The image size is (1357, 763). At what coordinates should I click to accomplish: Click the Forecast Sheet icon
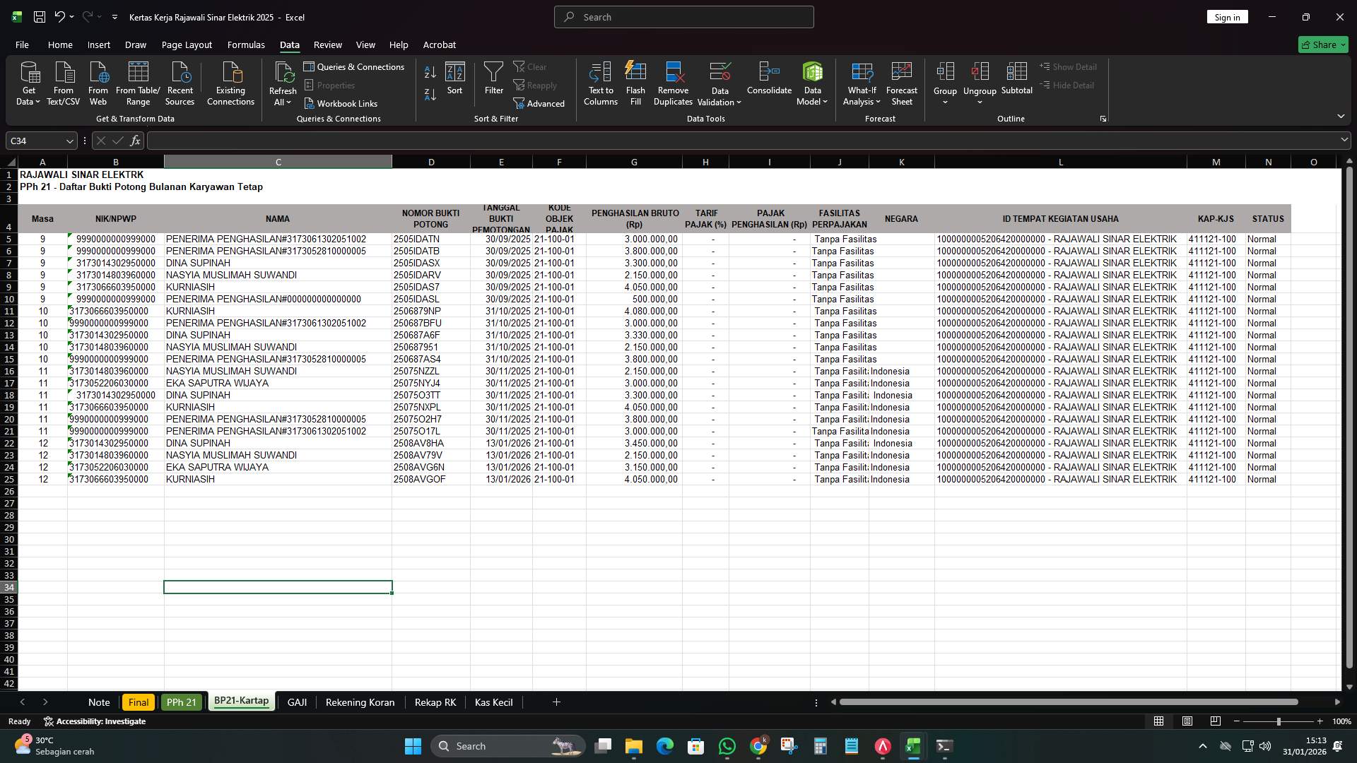[x=902, y=81]
